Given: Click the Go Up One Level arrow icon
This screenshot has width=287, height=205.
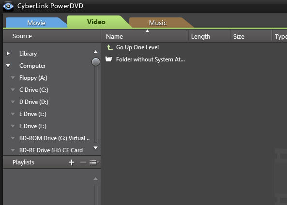Looking at the screenshot, I should coord(110,47).
